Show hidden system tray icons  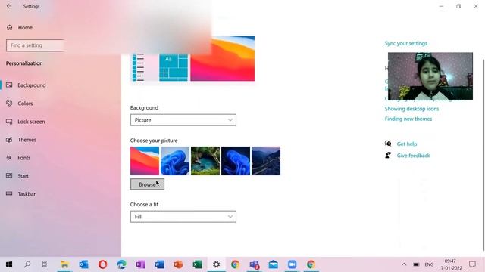404,264
